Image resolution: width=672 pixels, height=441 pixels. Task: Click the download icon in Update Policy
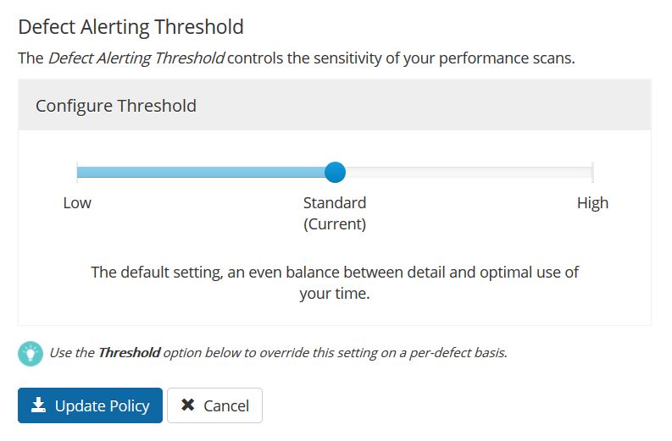(39, 405)
